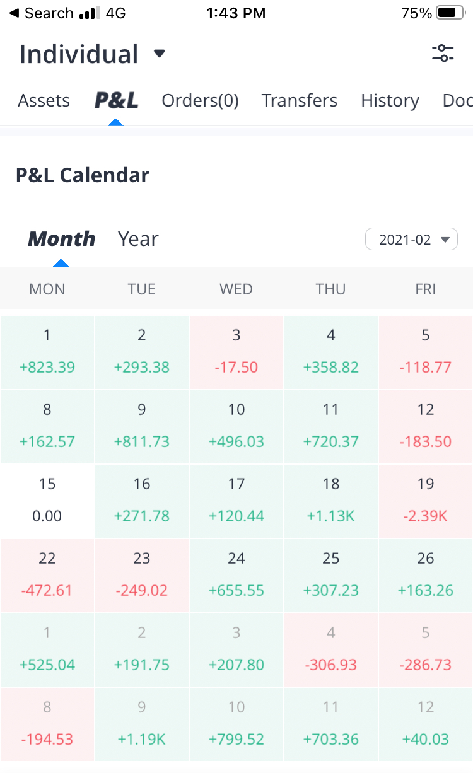Tap the +1.19K cell for day 9

click(x=142, y=724)
